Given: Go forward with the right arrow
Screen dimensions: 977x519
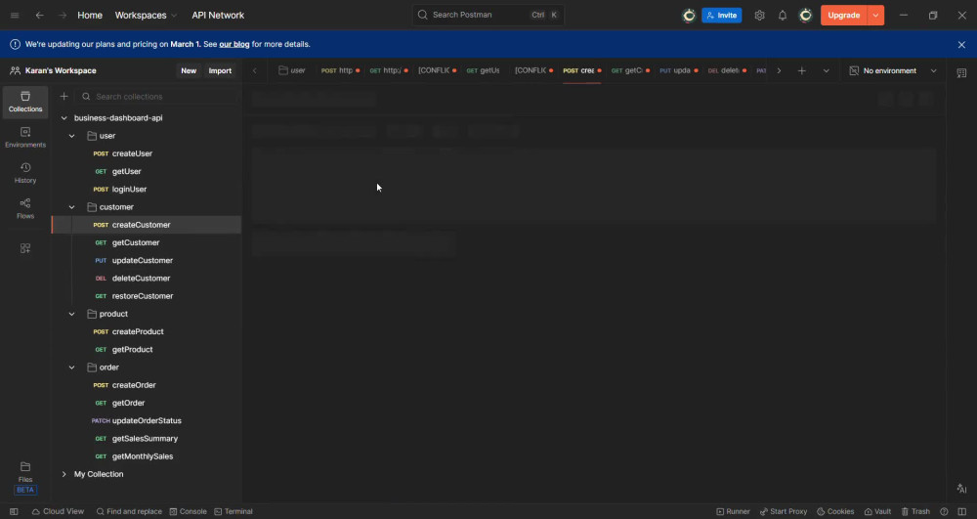Looking at the screenshot, I should pyautogui.click(x=63, y=15).
